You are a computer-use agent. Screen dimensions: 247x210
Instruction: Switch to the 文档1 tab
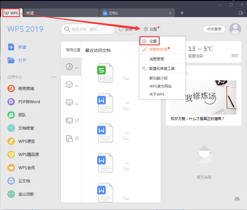(137, 13)
